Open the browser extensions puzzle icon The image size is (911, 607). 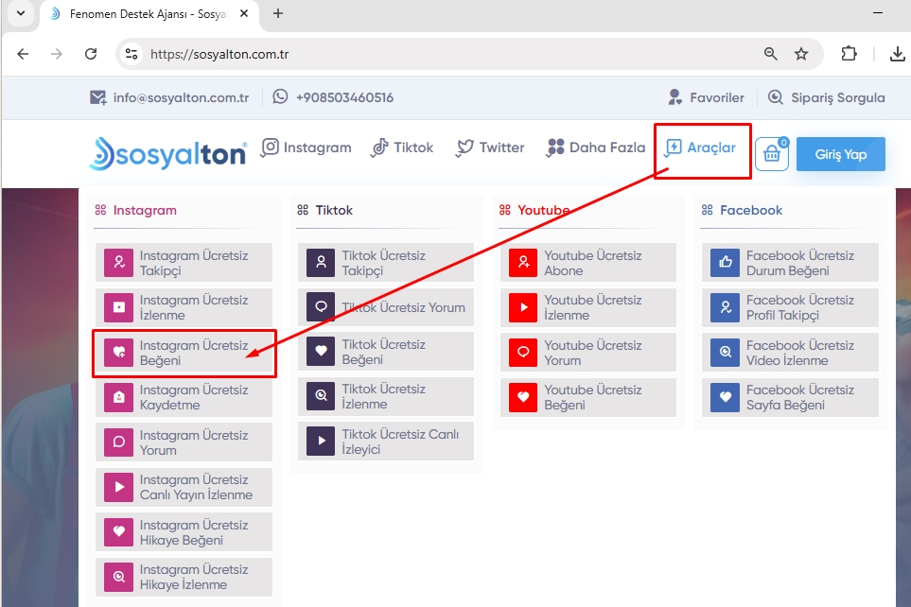[849, 54]
